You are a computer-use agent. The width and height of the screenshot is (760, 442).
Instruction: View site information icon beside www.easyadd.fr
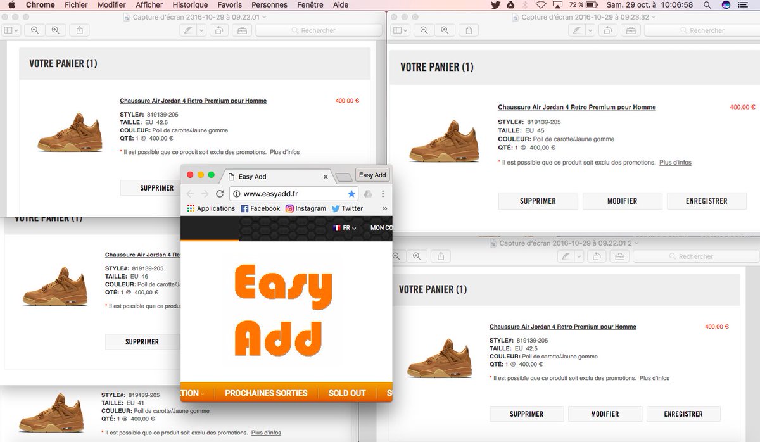coord(236,194)
